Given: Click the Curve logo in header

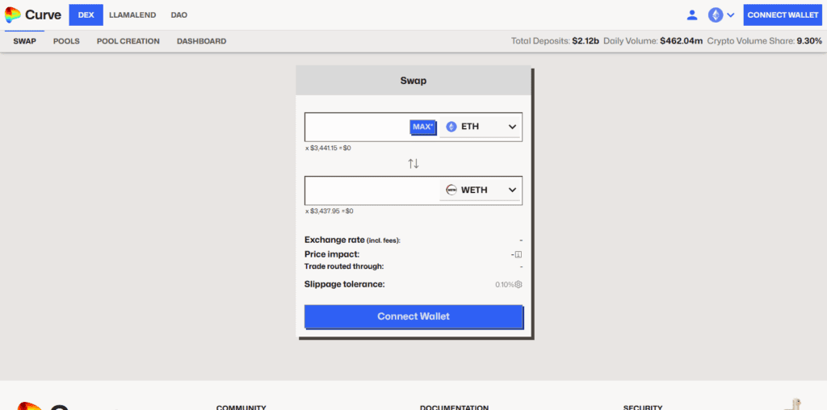Looking at the screenshot, I should point(32,15).
